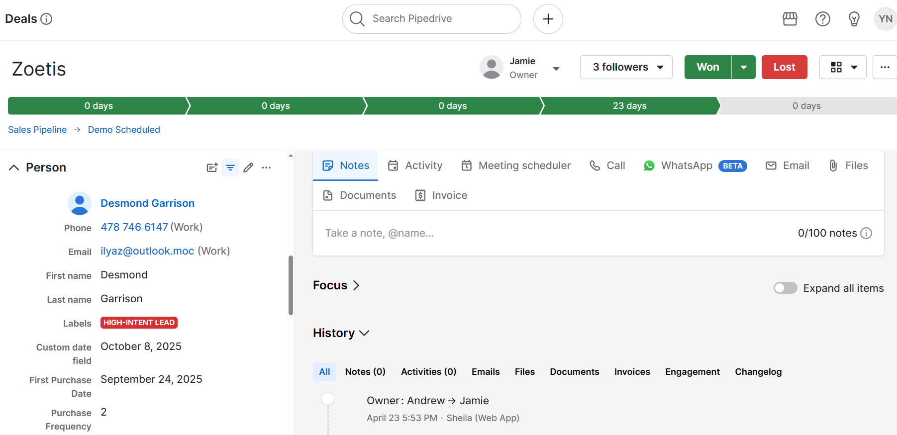Filter history by Changelog
Image resolution: width=897 pixels, height=435 pixels.
coord(758,372)
